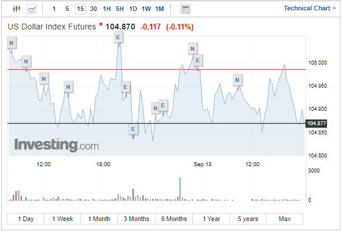Click the (-0.11%) percent change

click(x=180, y=27)
